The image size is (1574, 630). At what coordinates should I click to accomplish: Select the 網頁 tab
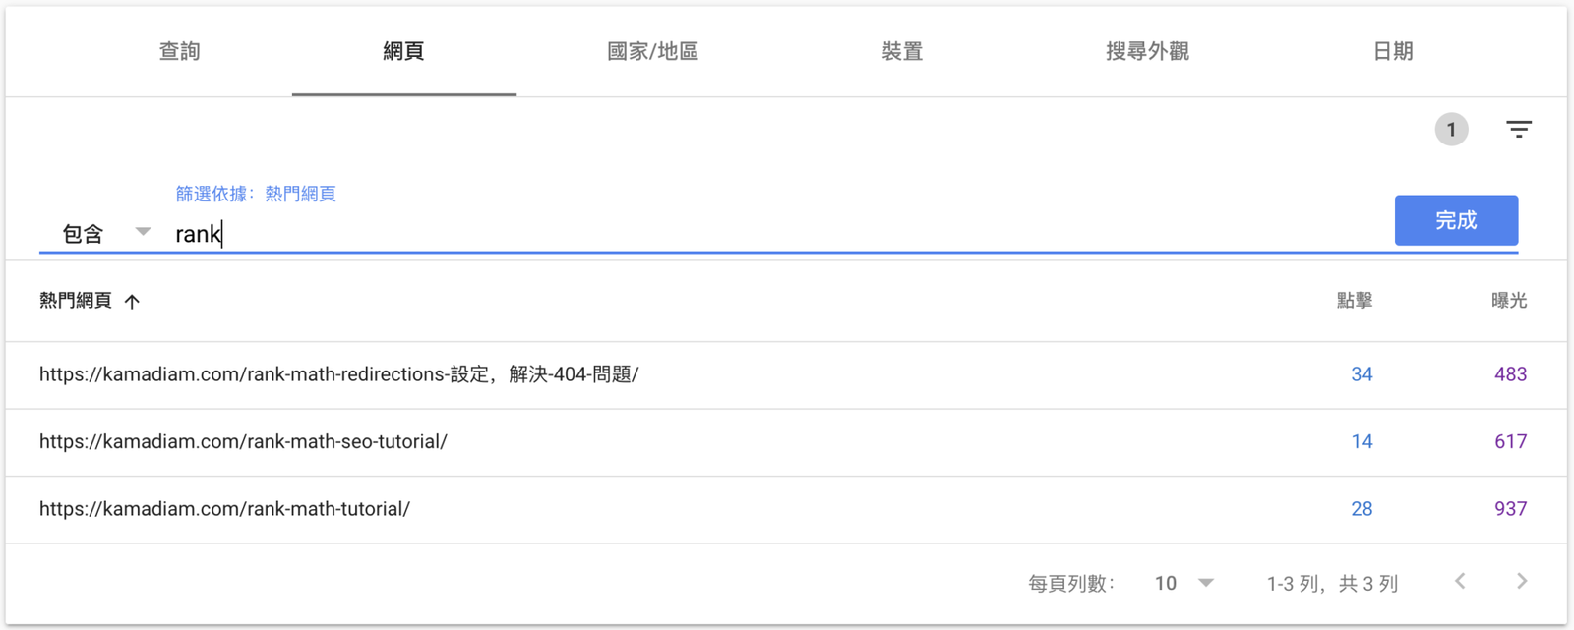click(403, 51)
